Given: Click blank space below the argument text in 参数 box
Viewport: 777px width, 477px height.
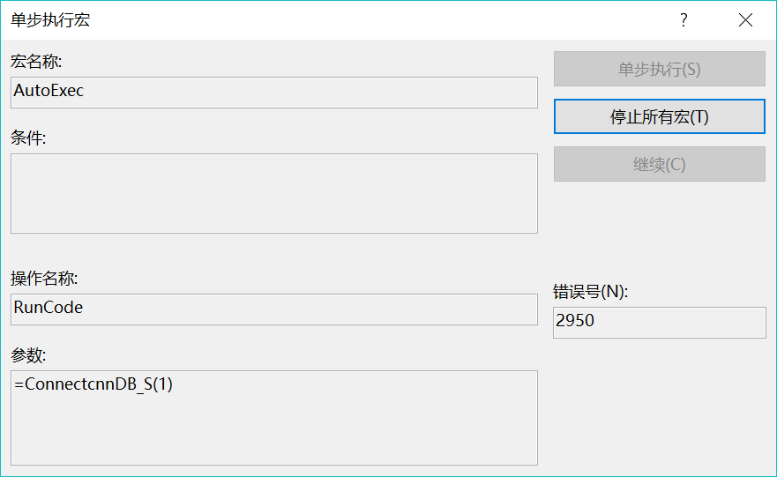Looking at the screenshot, I should coord(274,431).
